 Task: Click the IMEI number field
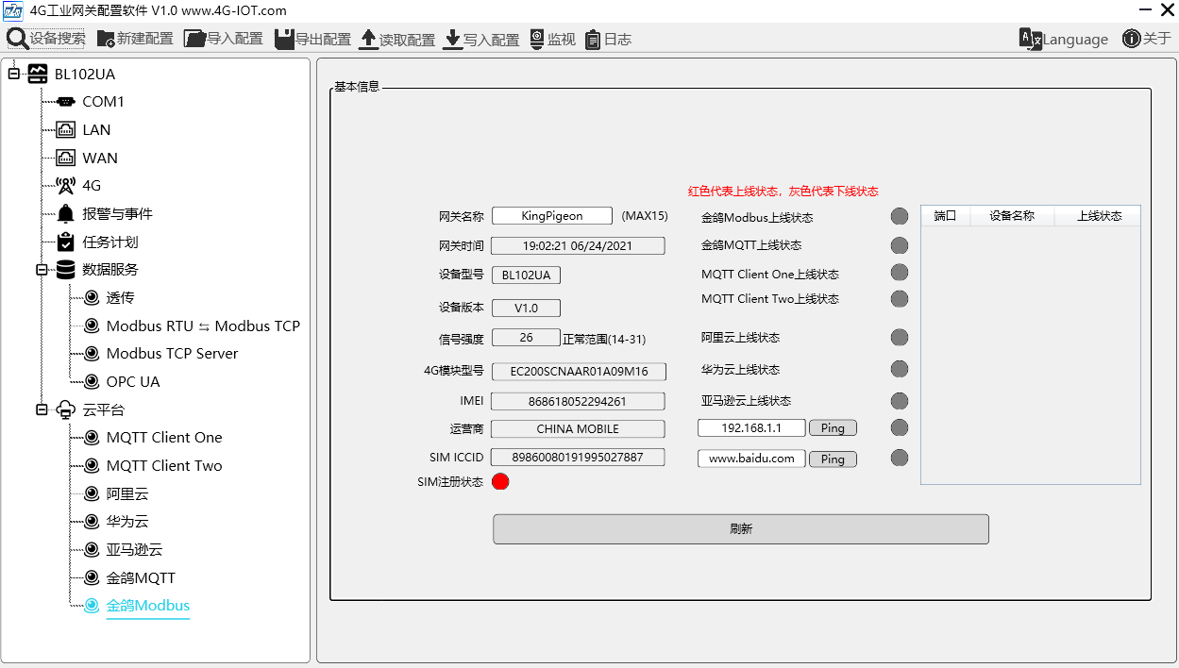pyautogui.click(x=578, y=402)
